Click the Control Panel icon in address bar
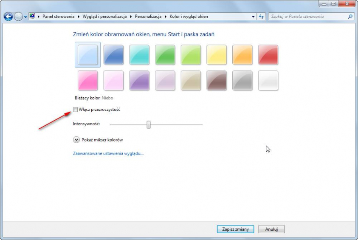The width and height of the screenshot is (358, 240). pos(33,17)
